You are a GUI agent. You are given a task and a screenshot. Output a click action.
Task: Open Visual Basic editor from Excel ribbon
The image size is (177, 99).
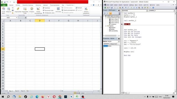[x=3, y=11]
